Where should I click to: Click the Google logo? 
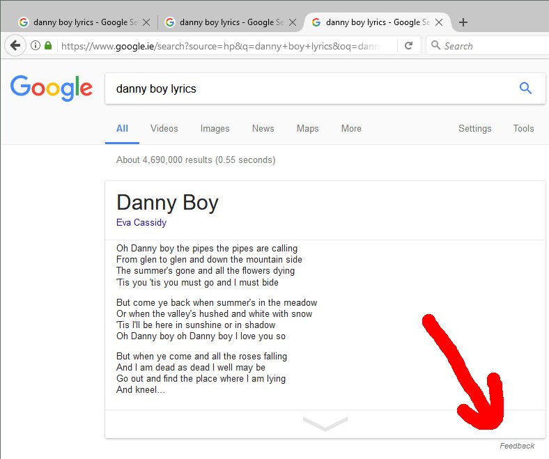tap(52, 88)
